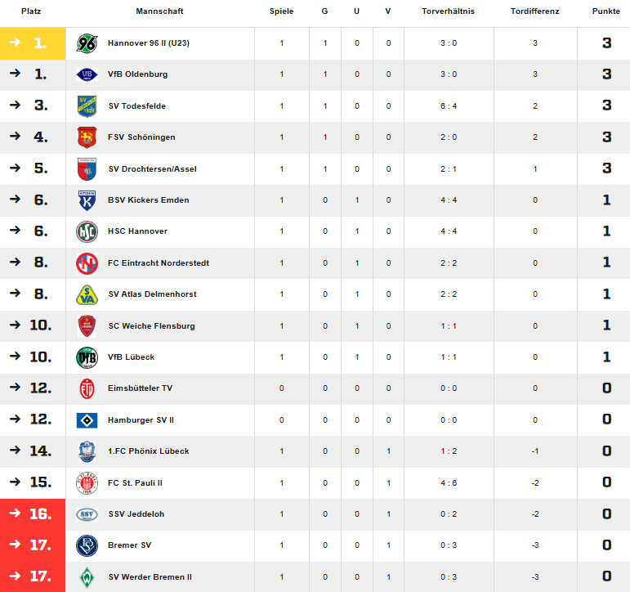Viewport: 630px width, 592px height.
Task: Click the red rank 16 relegation cell
Action: click(x=33, y=514)
